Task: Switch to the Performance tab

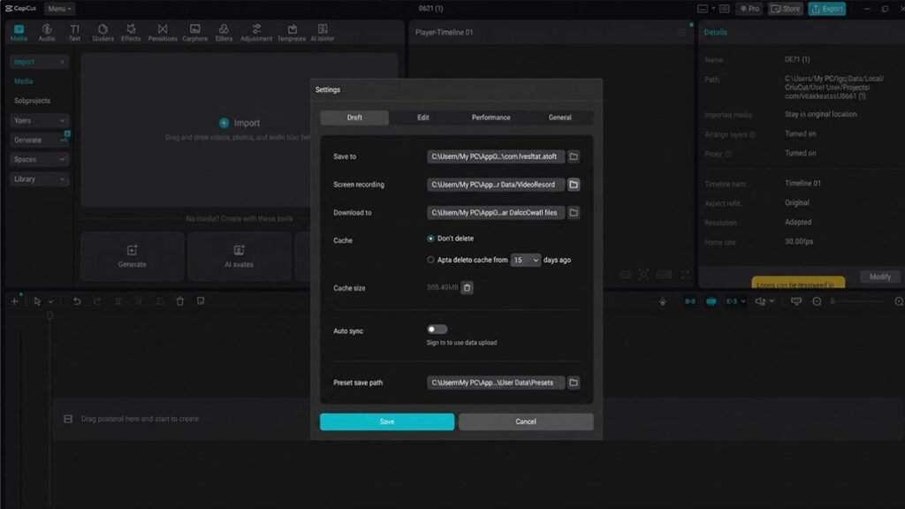Action: pos(491,118)
